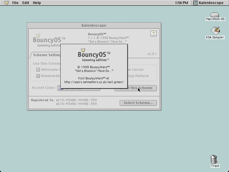229x172 pixels.
Task: Click the "Accent Color:" label
Action: pos(44,88)
